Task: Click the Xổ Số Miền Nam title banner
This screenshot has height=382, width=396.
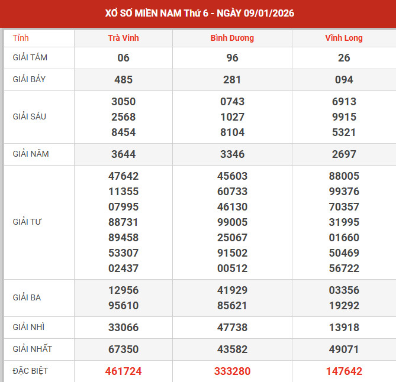Action: 198,13
